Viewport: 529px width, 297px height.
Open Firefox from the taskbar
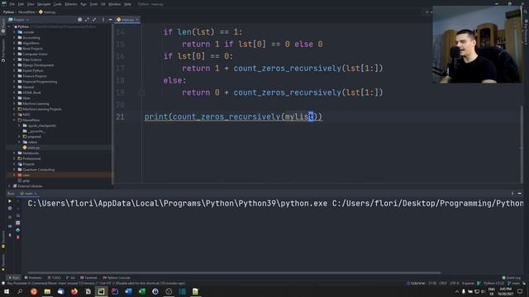click(74, 291)
